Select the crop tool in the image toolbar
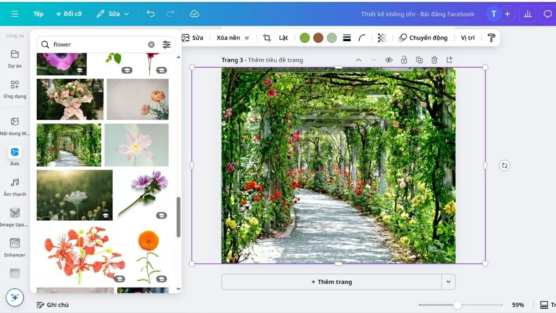This screenshot has width=556, height=313. coord(266,38)
